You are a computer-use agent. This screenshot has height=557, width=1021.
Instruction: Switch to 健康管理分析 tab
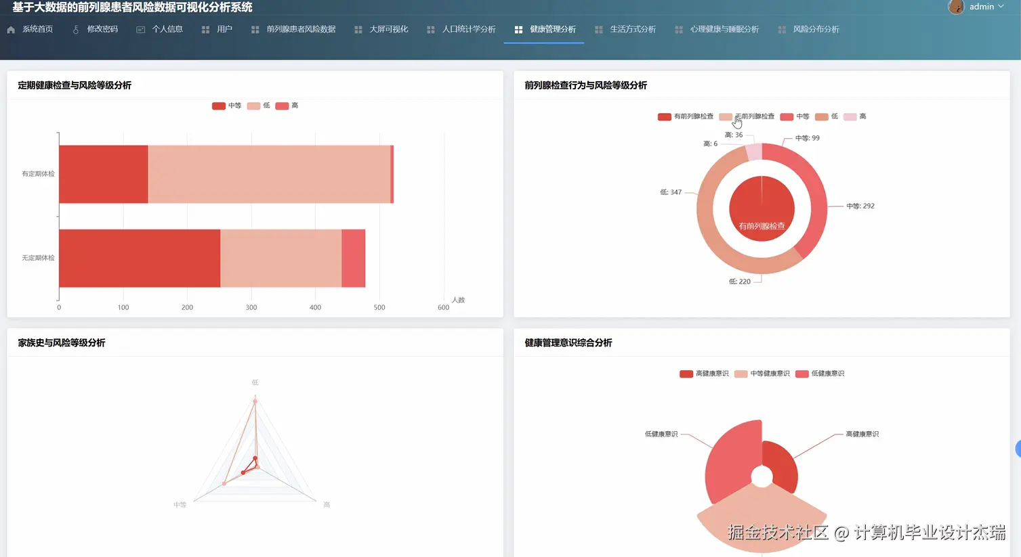click(x=544, y=30)
